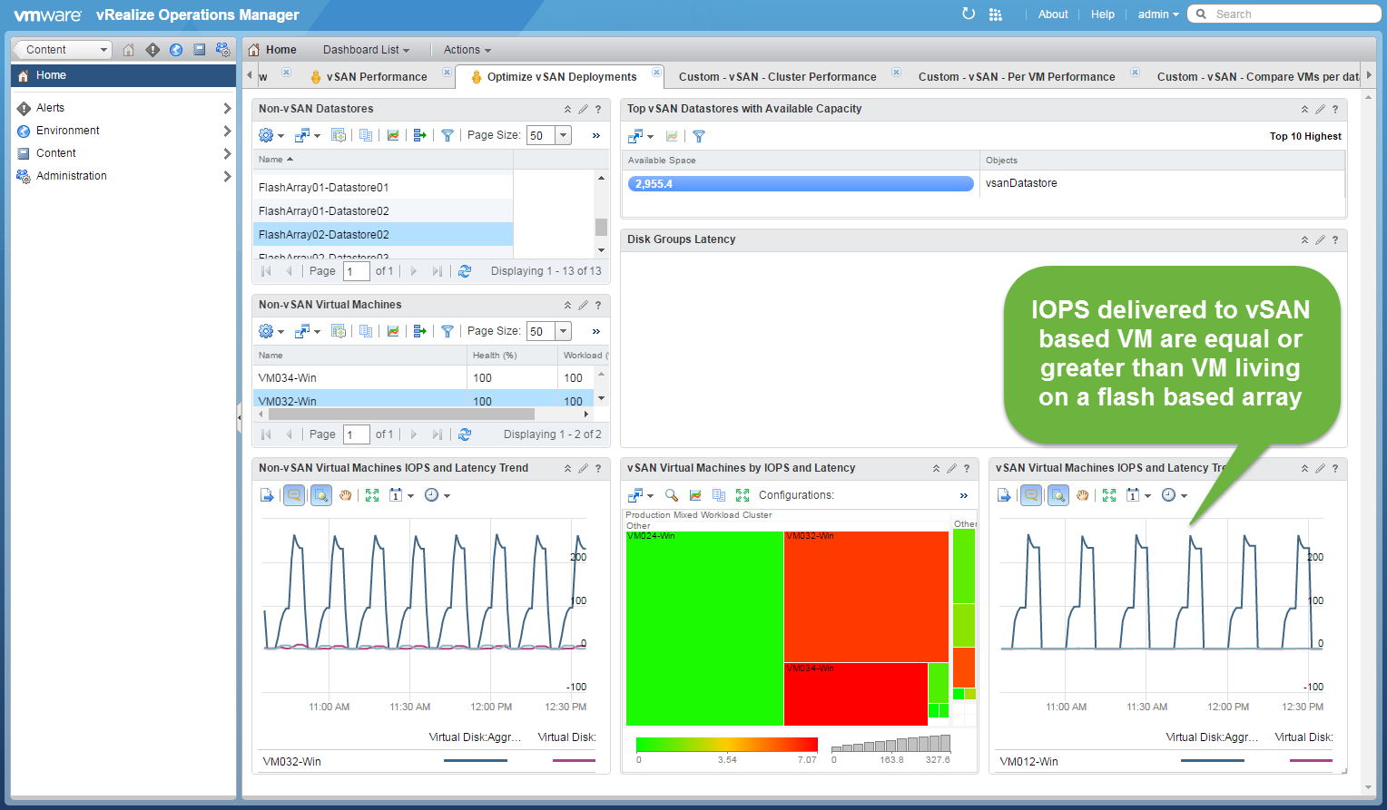Toggle the zoom selection button in vSAN IOPS Latency Trend toolbar
This screenshot has width=1387, height=810.
point(1058,495)
